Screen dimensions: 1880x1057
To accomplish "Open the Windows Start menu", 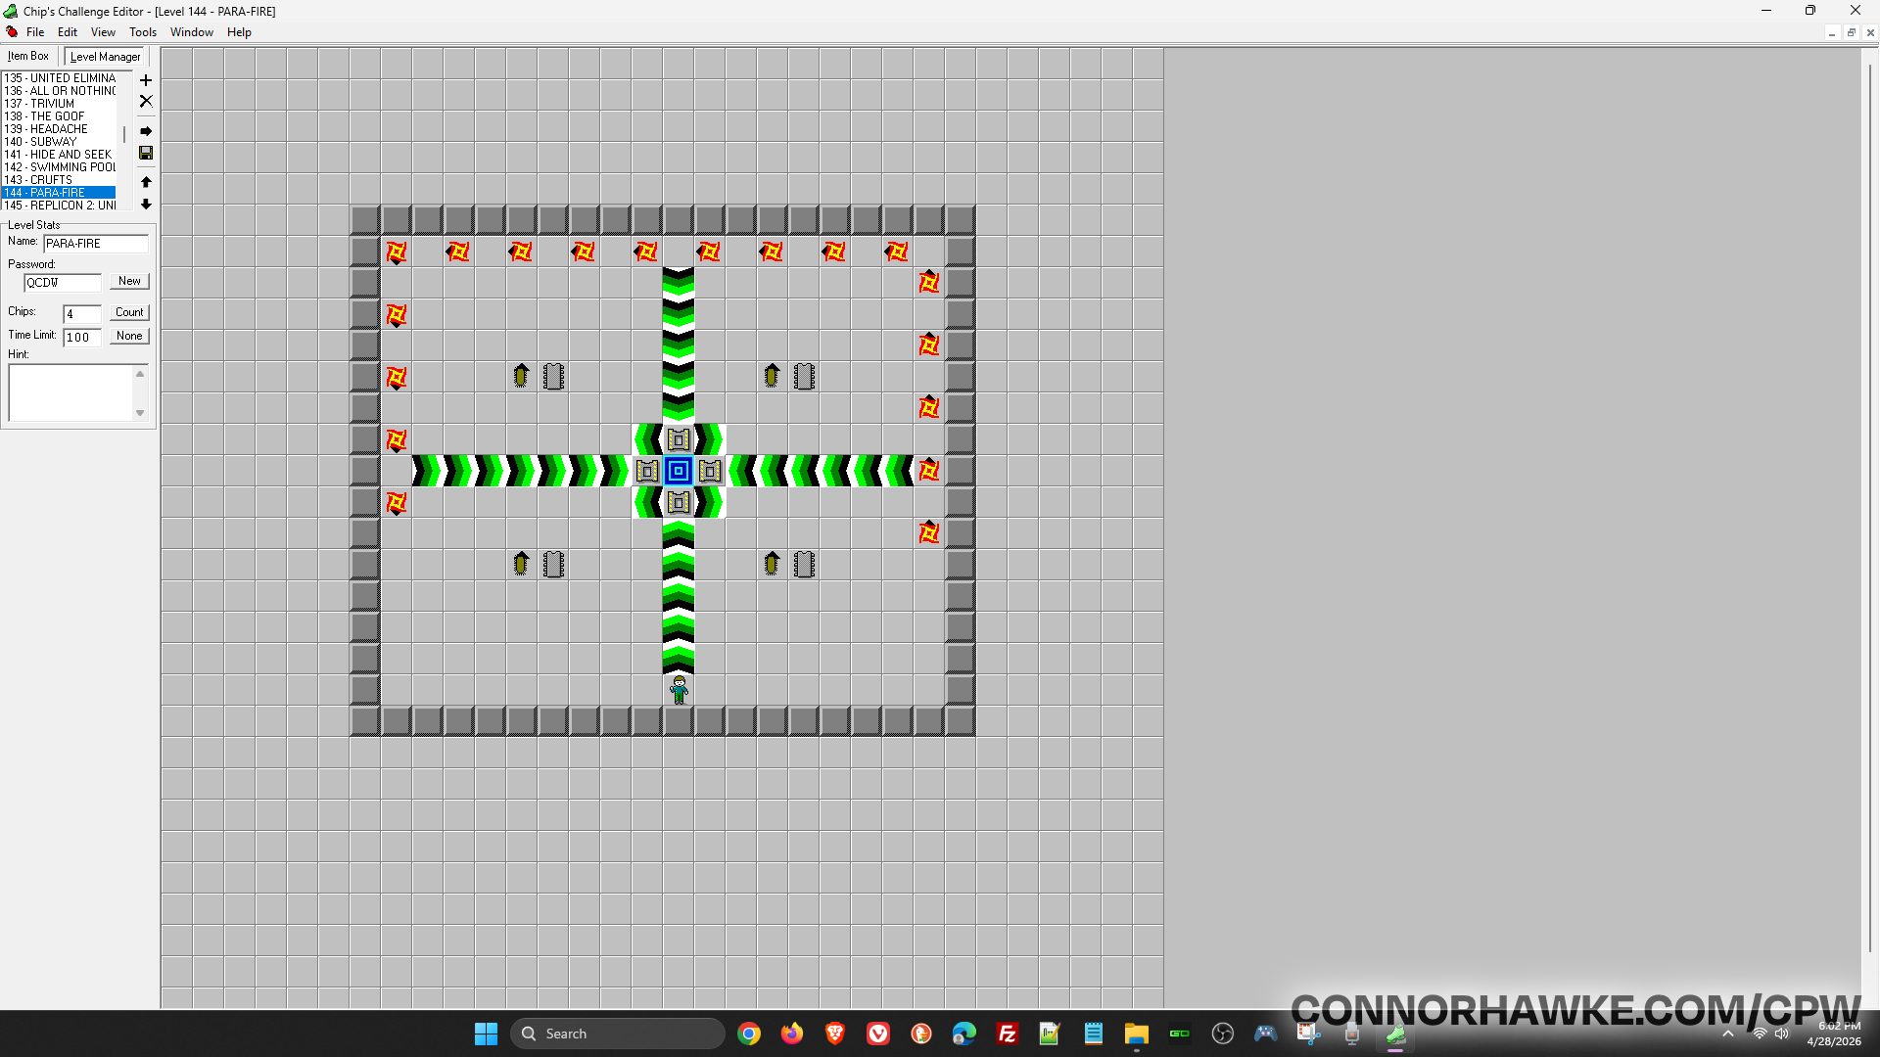I will click(x=487, y=1034).
